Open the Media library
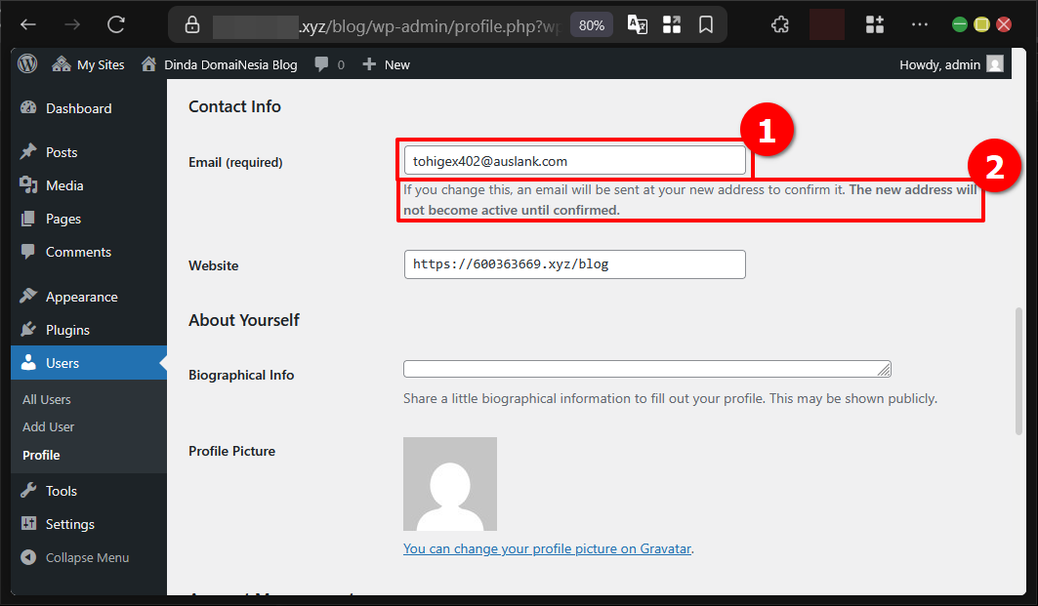The height and width of the screenshot is (606, 1038). (x=64, y=185)
